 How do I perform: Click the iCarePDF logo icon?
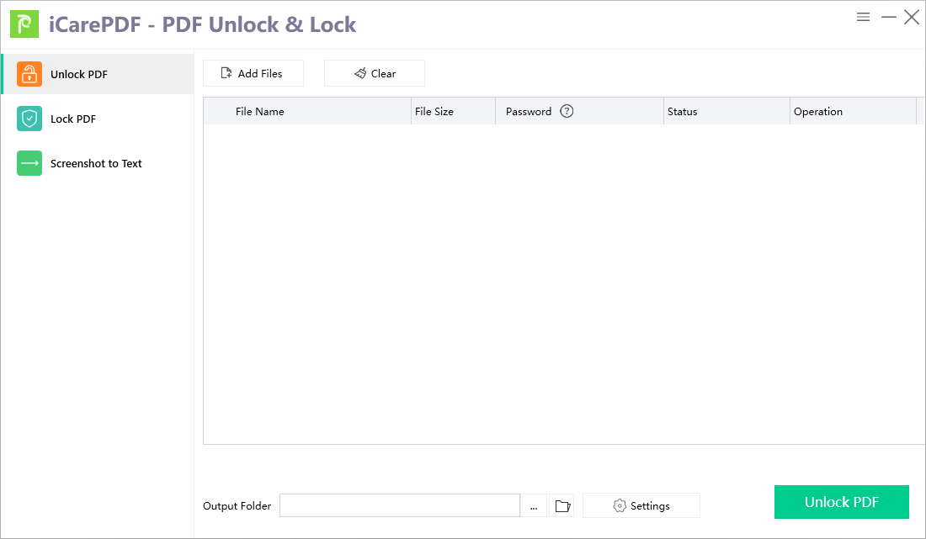click(x=23, y=24)
